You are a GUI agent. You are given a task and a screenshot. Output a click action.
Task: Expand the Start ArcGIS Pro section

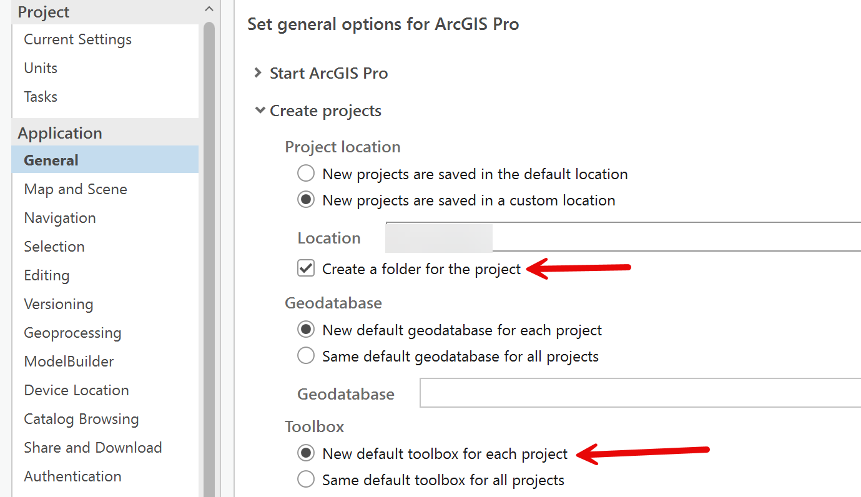pyautogui.click(x=259, y=72)
